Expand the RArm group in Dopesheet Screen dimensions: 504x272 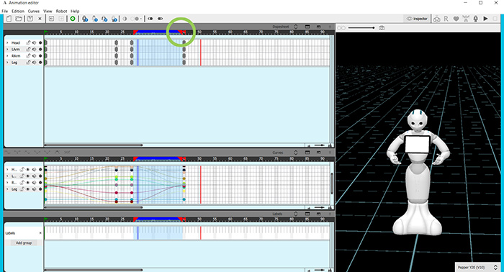click(x=7, y=56)
